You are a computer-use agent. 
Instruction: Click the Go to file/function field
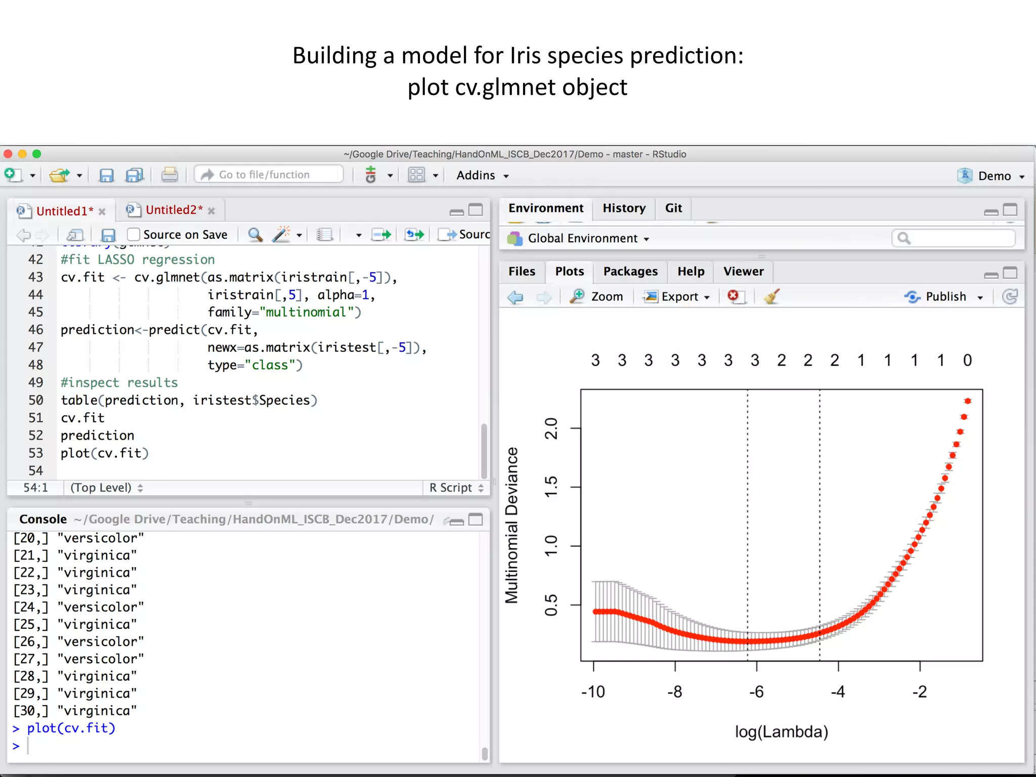[269, 175]
